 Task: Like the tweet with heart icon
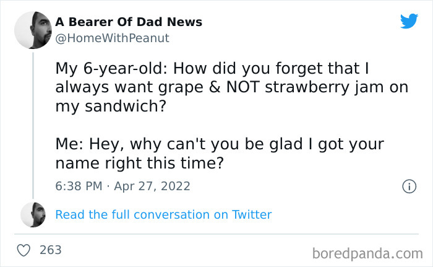tap(24, 250)
